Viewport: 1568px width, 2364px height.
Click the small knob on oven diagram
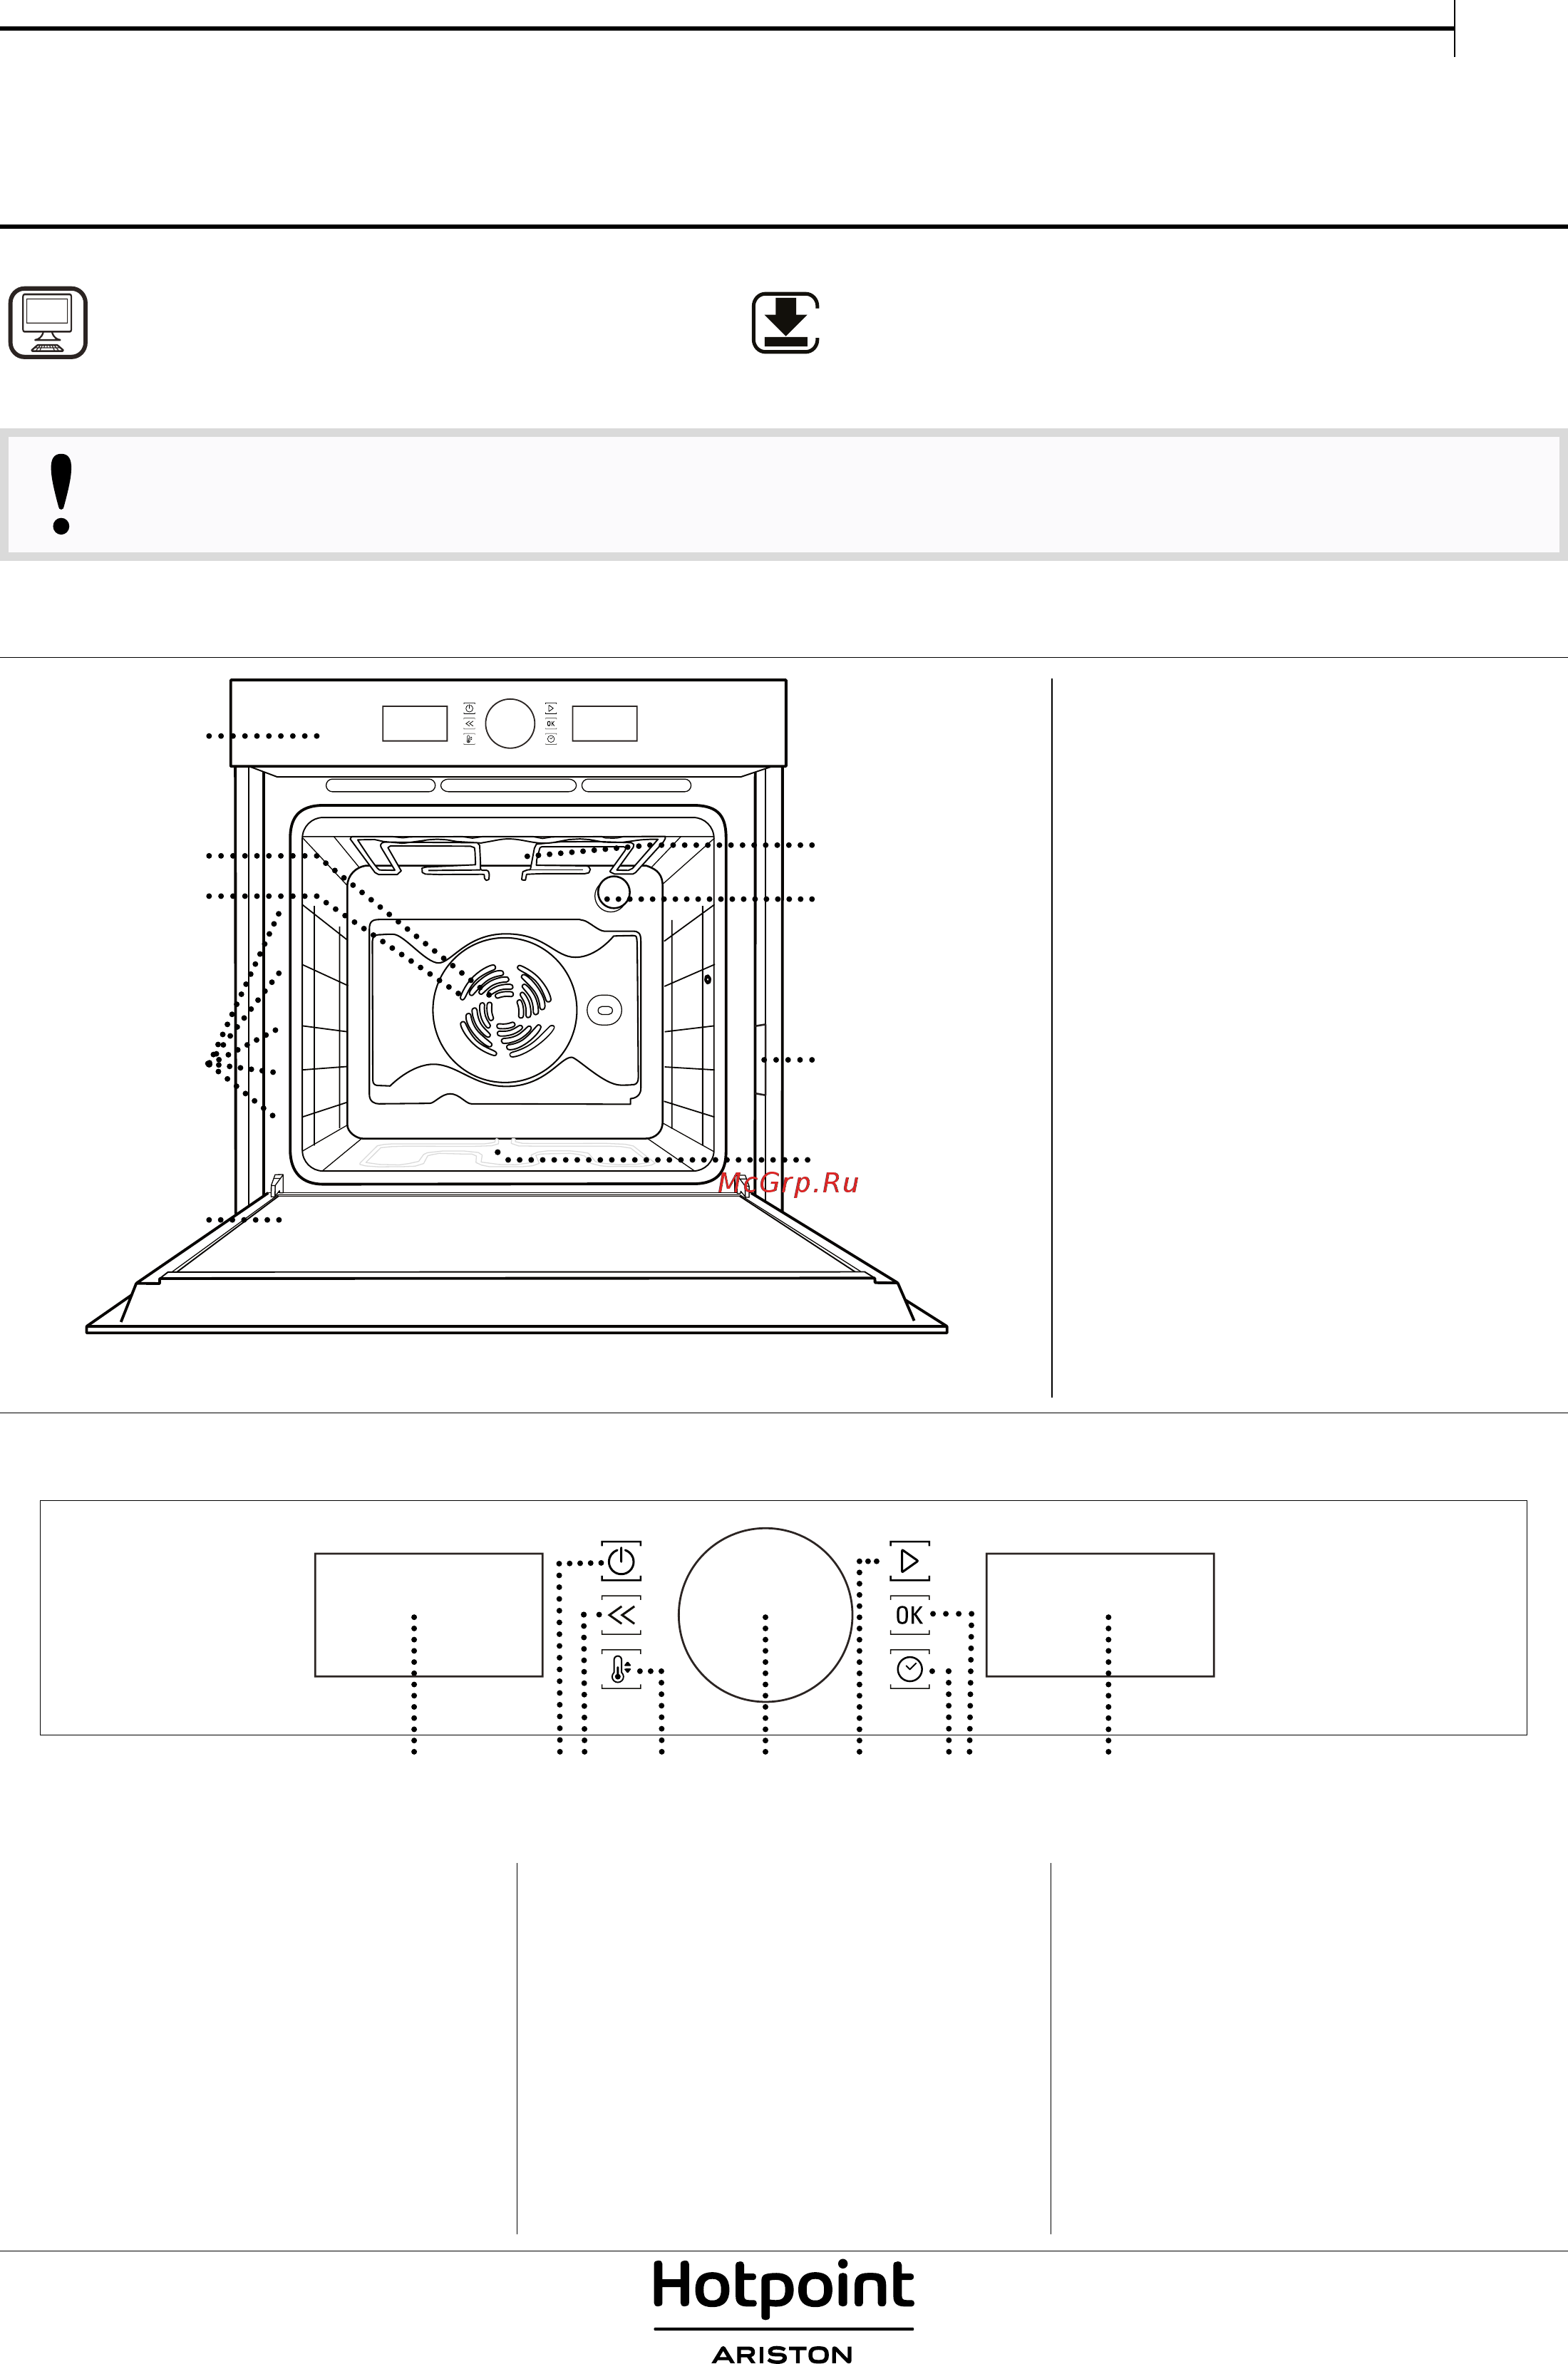(510, 723)
